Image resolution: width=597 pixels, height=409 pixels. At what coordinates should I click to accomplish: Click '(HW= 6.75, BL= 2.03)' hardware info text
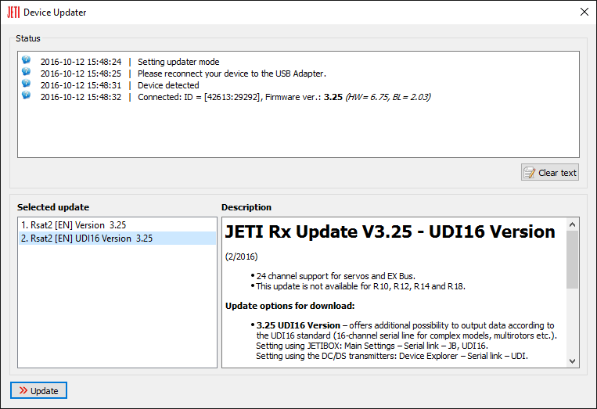tap(388, 97)
